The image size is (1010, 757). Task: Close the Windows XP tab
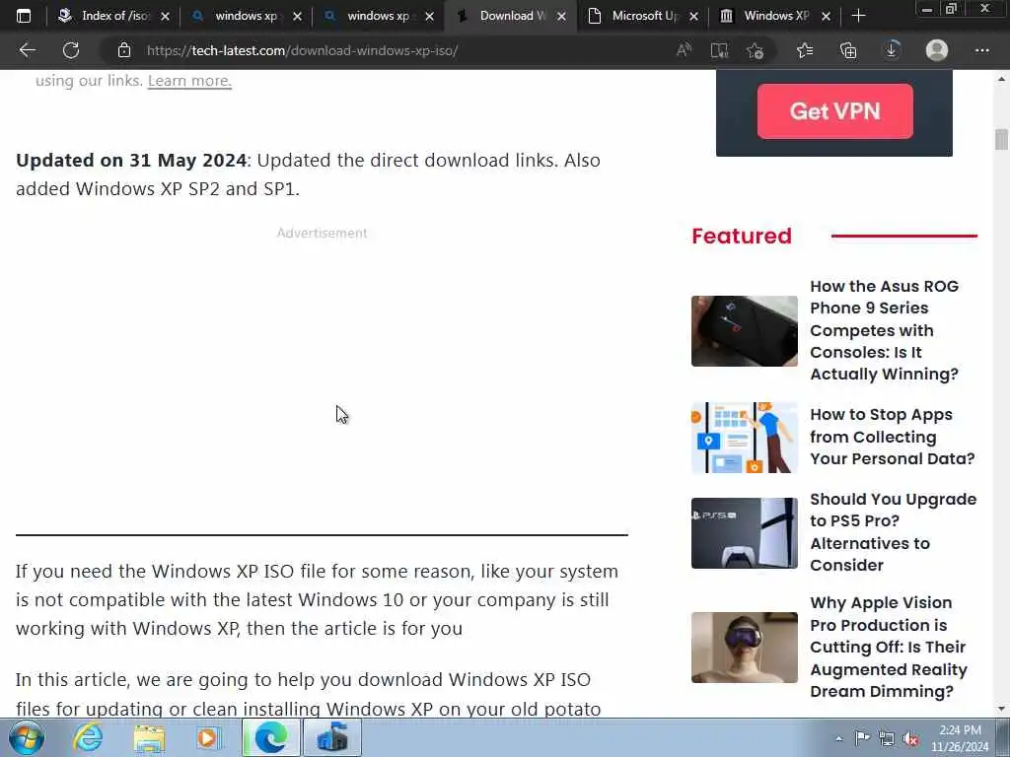[x=827, y=16]
